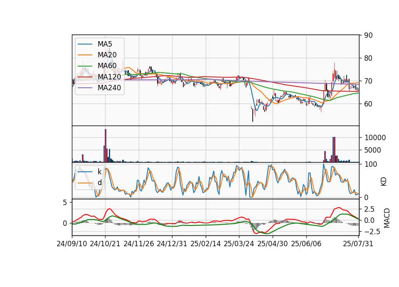Screen dimensions: 399x287
Task: Click the KD axis title
Action: click(384, 182)
